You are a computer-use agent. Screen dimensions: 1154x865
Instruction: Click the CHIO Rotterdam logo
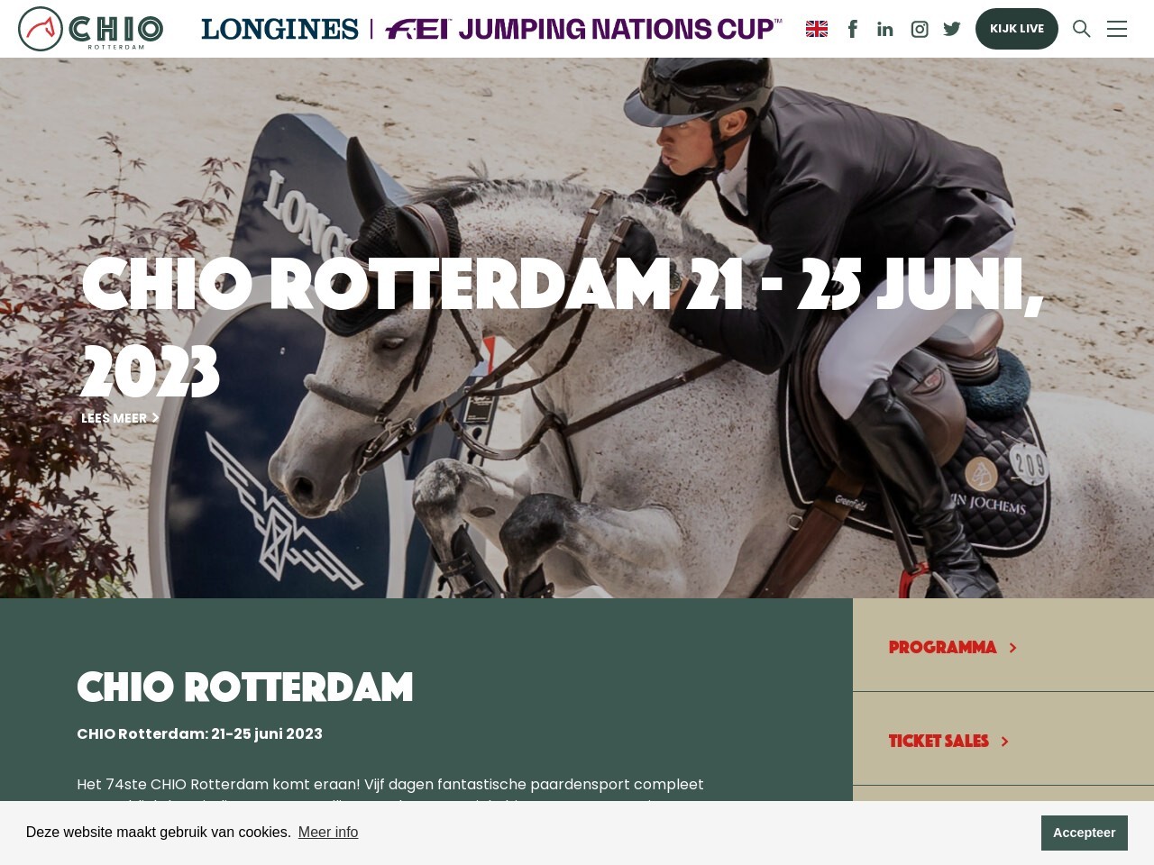click(x=90, y=29)
